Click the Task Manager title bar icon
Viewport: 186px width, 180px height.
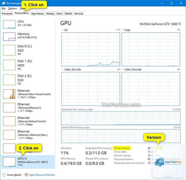point(3,3)
